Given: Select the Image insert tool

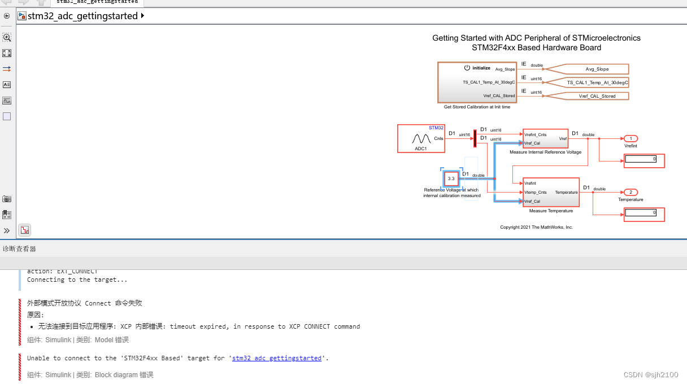Looking at the screenshot, I should pos(7,101).
